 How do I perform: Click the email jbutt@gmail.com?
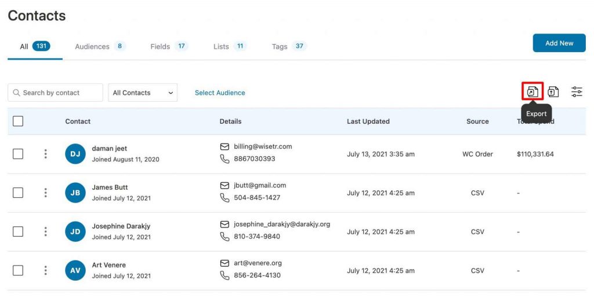[260, 185]
